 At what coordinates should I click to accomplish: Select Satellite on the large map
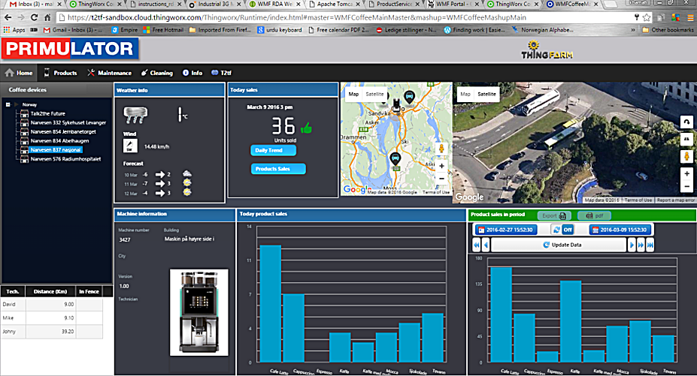pos(486,94)
